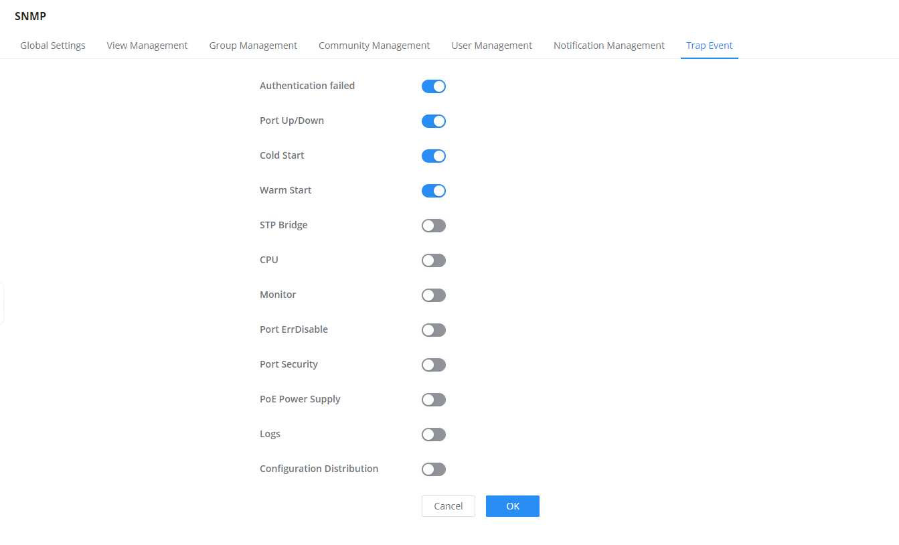Disable the Cold Start trap switch
This screenshot has width=899, height=545.
(434, 156)
